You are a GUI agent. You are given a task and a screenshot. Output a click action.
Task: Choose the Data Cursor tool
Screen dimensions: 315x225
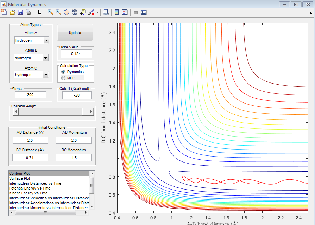click(x=83, y=12)
